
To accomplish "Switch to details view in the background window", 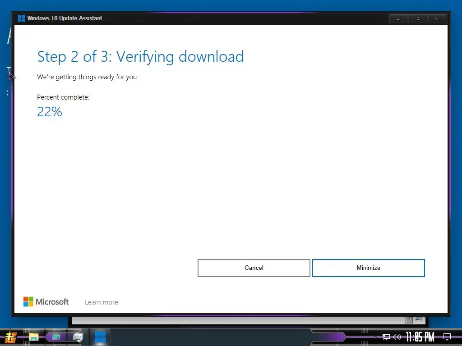I will [409, 320].
